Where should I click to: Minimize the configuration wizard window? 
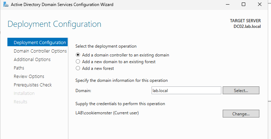tap(228, 5)
